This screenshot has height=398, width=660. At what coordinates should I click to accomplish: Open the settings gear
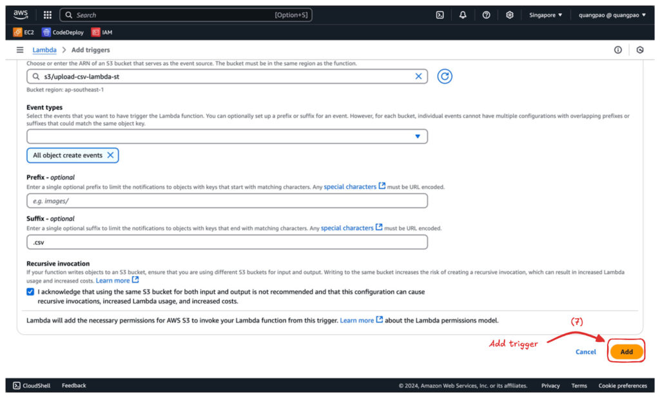point(510,15)
